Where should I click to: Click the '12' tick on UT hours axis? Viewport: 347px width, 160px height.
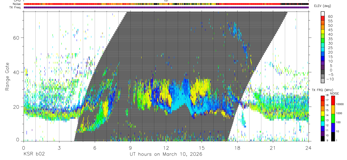click(166, 148)
